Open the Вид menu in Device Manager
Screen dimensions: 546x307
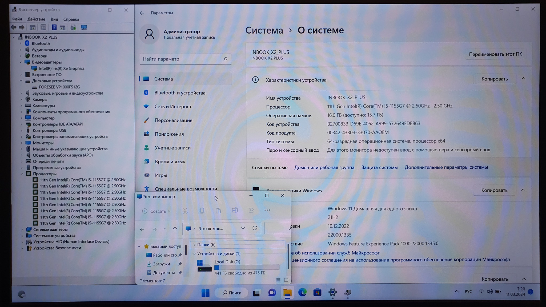click(54, 19)
